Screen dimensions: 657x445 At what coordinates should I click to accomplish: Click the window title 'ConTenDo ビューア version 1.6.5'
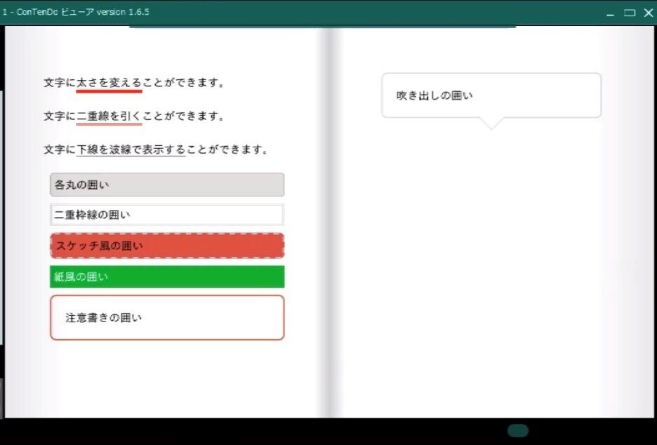tap(83, 12)
